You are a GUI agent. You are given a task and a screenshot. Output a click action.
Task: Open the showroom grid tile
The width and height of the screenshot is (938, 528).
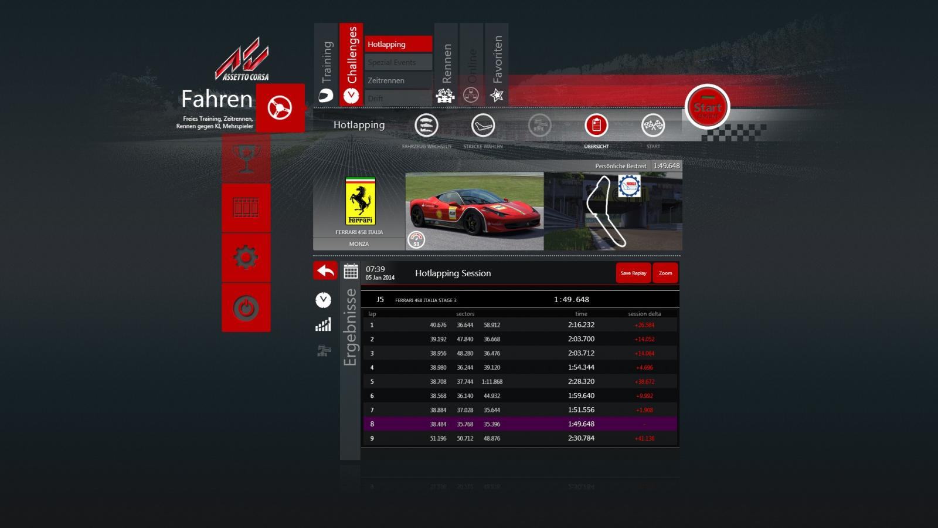(x=246, y=208)
